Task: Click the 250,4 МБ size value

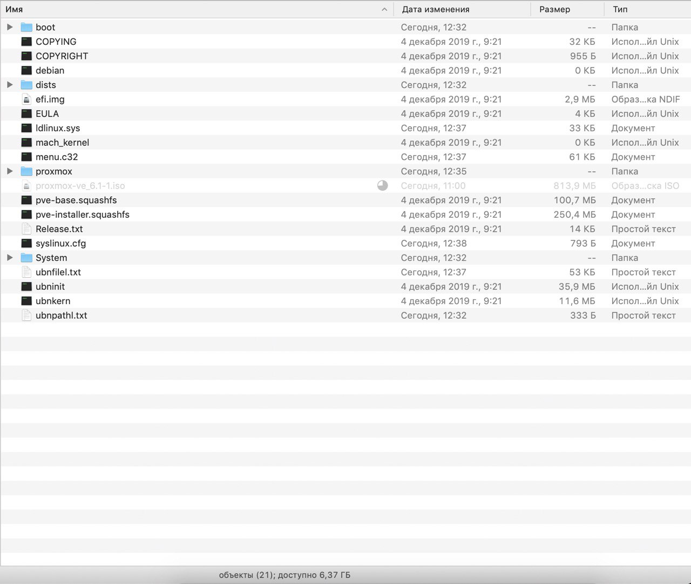Action: (574, 214)
